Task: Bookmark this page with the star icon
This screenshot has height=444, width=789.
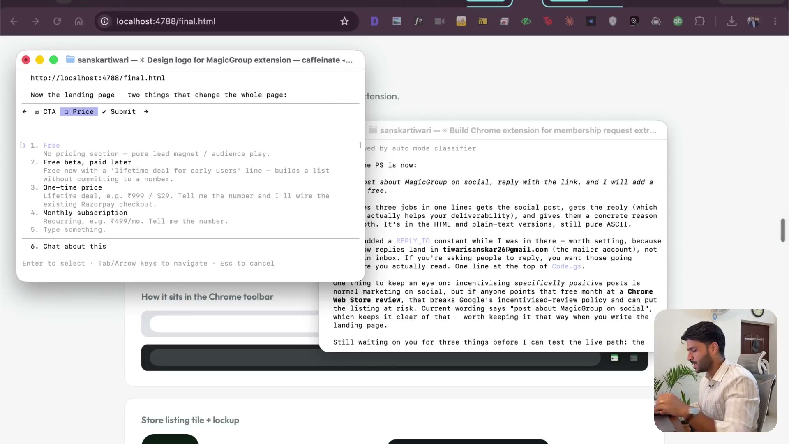Action: (x=344, y=21)
